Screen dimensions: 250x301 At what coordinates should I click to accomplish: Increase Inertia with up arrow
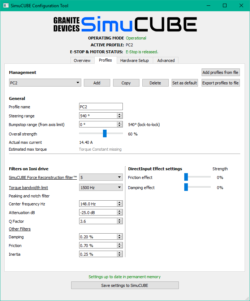[120, 252]
